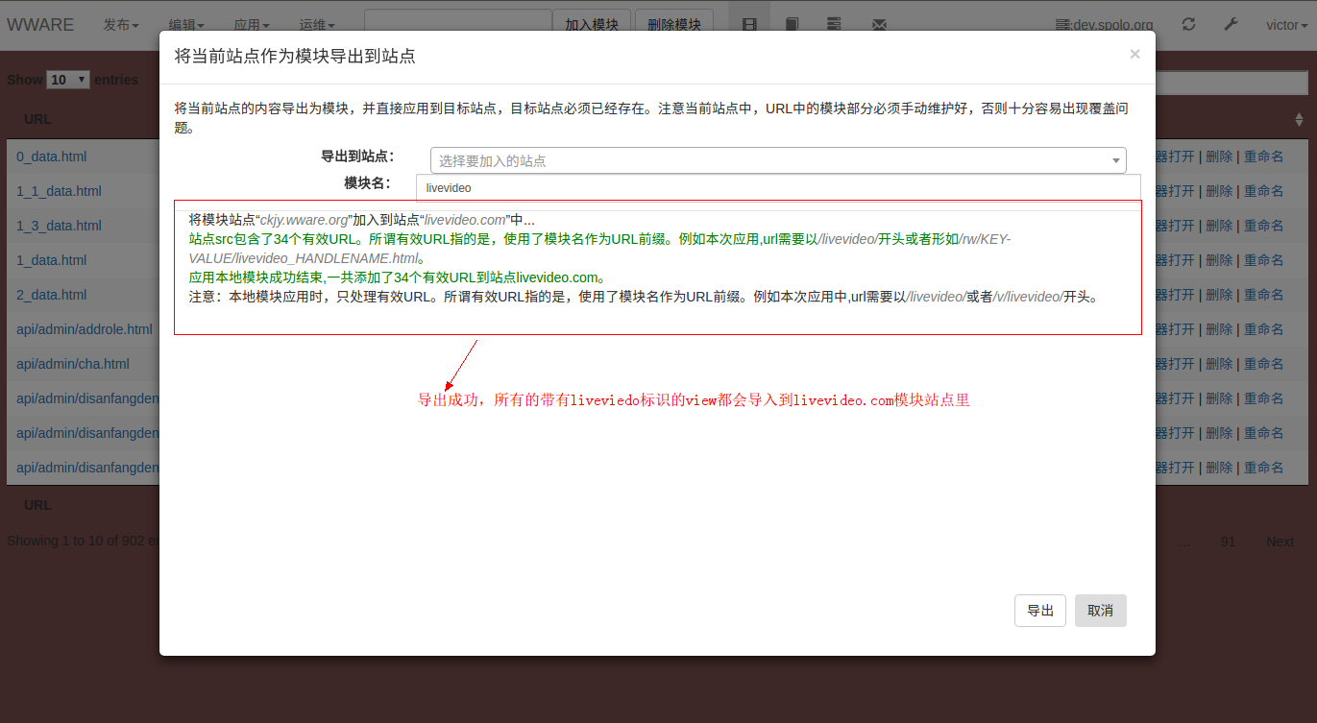The height and width of the screenshot is (723, 1317).
Task: Open the 2_data.html link
Action: tap(52, 295)
